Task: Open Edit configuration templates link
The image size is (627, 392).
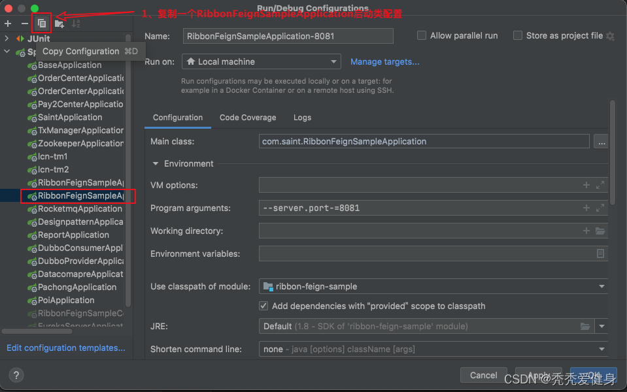Action: click(66, 348)
